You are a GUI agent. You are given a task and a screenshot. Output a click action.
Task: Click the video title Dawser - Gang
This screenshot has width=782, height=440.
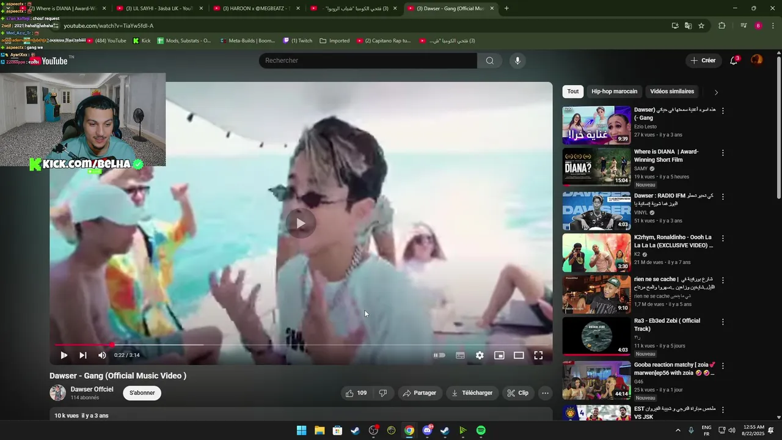coord(118,376)
